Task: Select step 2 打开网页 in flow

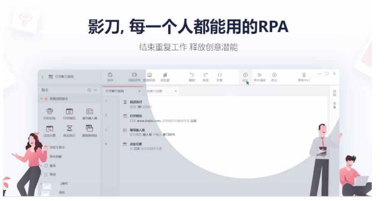Action: coord(136,116)
